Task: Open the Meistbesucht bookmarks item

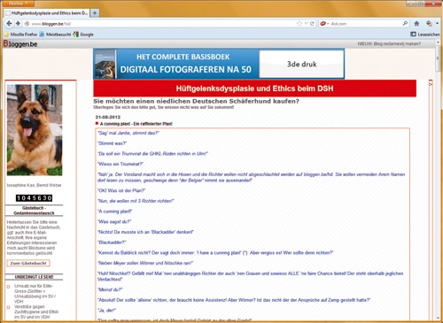Action: tap(55, 35)
